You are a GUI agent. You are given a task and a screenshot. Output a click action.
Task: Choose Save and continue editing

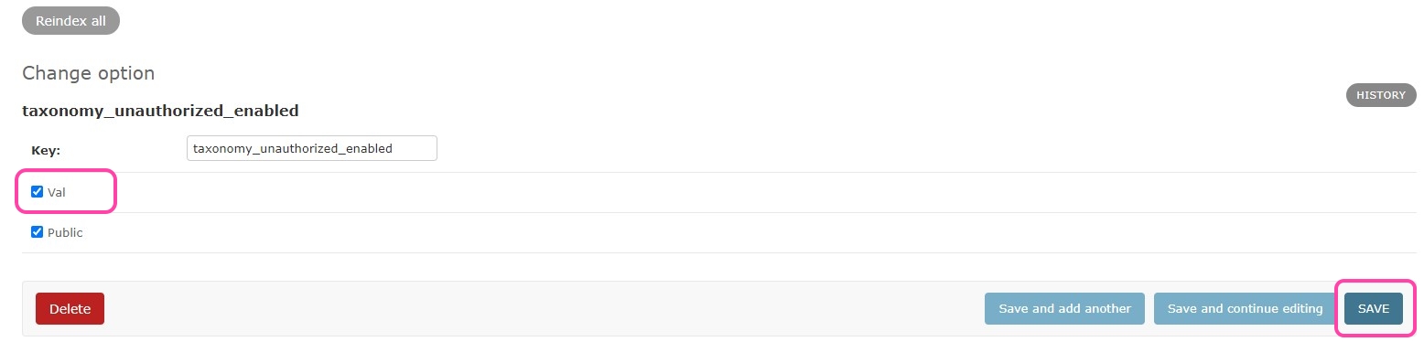1245,309
